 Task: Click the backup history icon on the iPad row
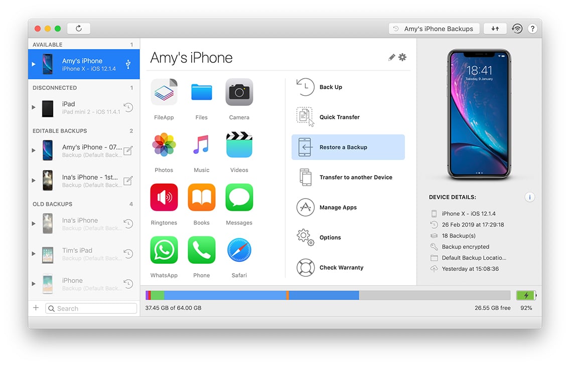128,107
